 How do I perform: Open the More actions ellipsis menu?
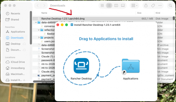pyautogui.click(x=160, y=6)
